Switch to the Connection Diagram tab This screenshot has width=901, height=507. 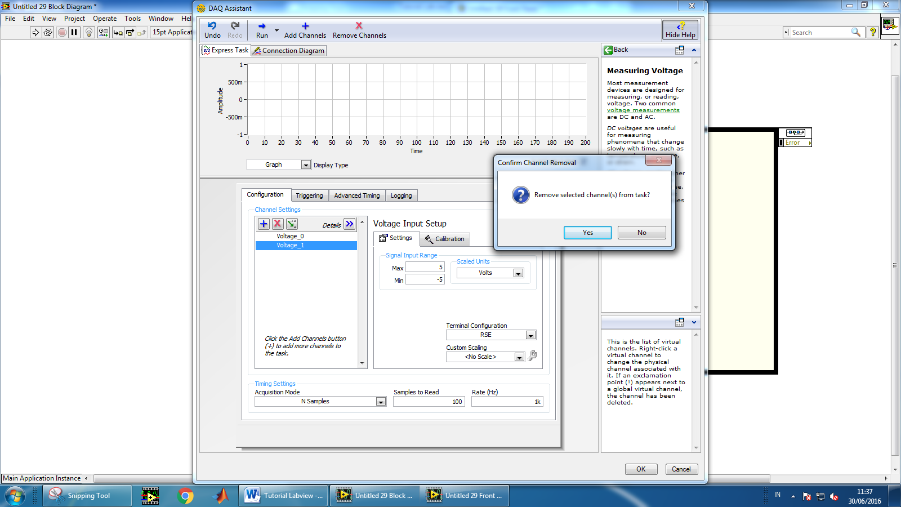point(288,51)
